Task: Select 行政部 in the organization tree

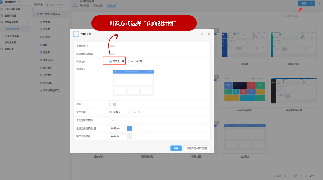Action: click(46, 37)
